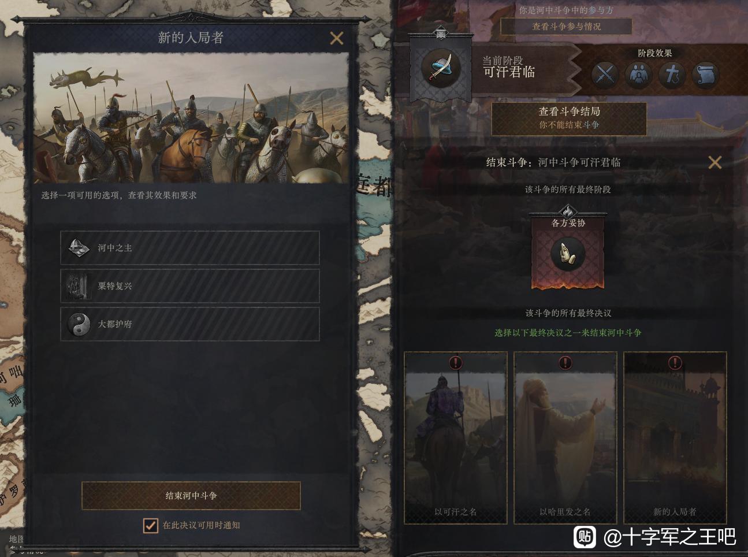Image resolution: width=748 pixels, height=557 pixels.
Task: Click the yin-yang icon beside 大都护府
Action: click(x=79, y=324)
